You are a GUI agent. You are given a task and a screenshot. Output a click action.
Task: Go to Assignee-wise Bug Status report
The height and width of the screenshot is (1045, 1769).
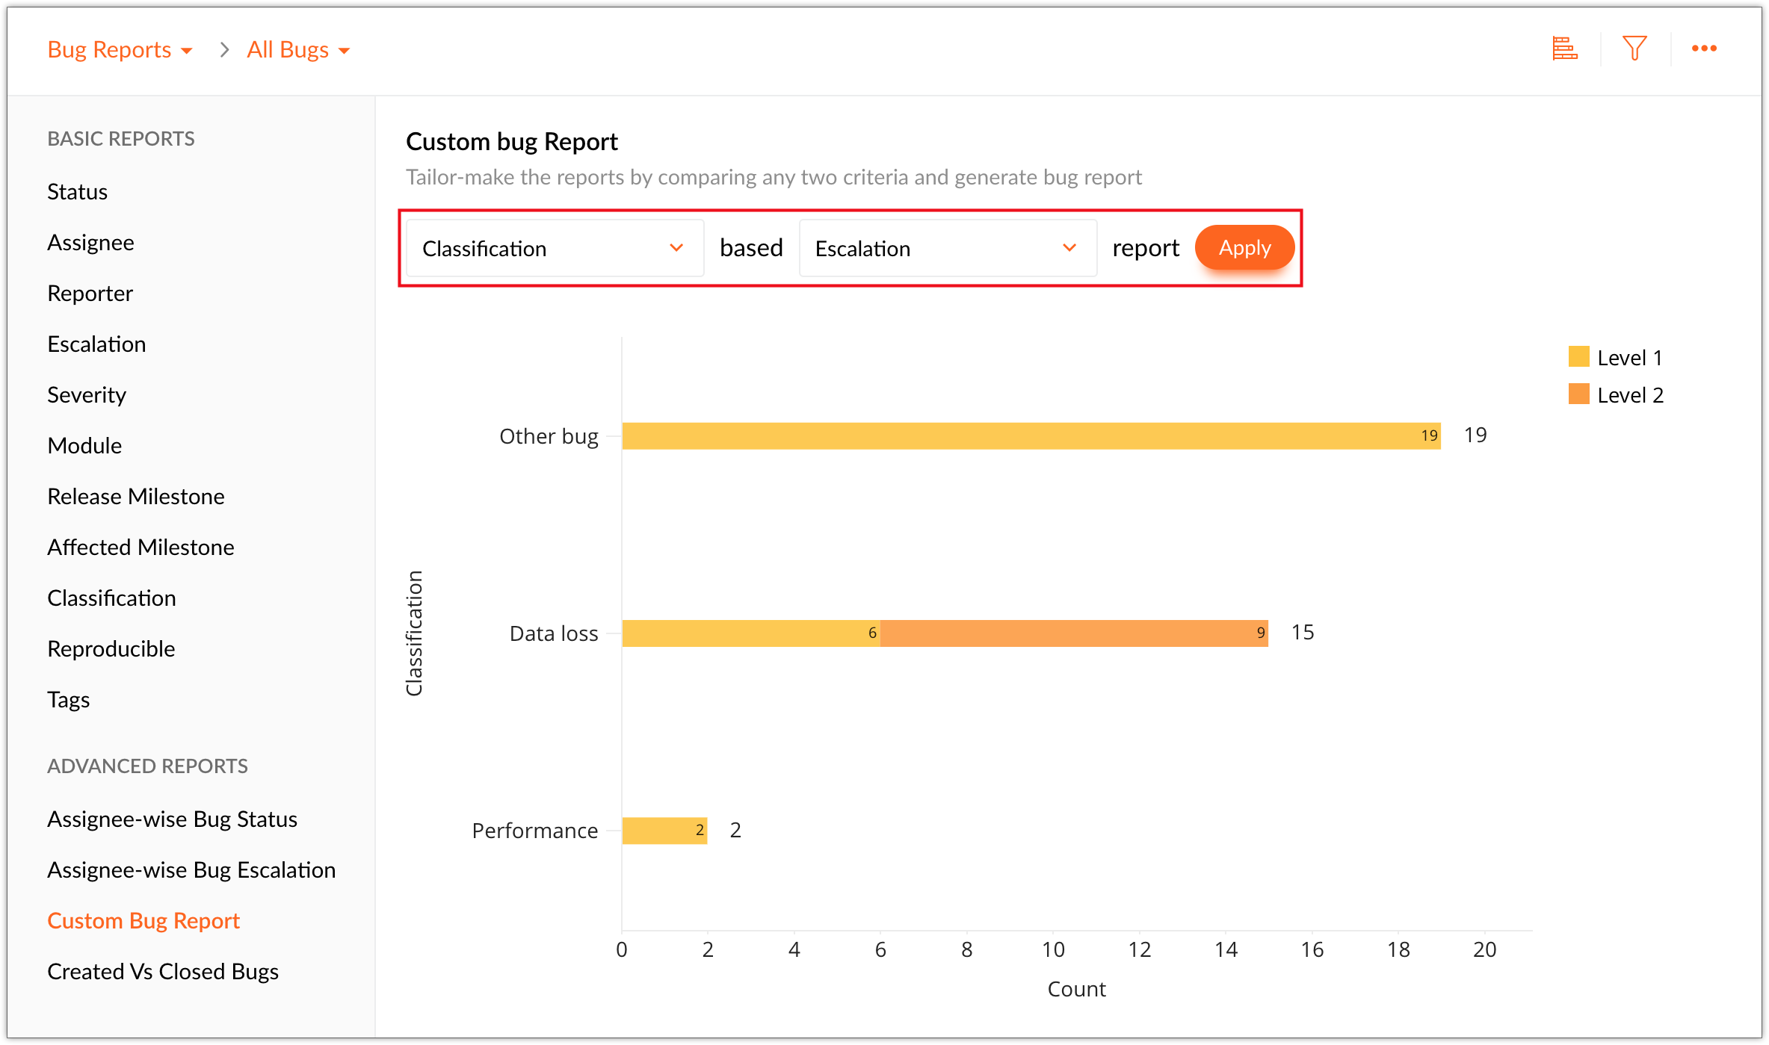(x=172, y=819)
